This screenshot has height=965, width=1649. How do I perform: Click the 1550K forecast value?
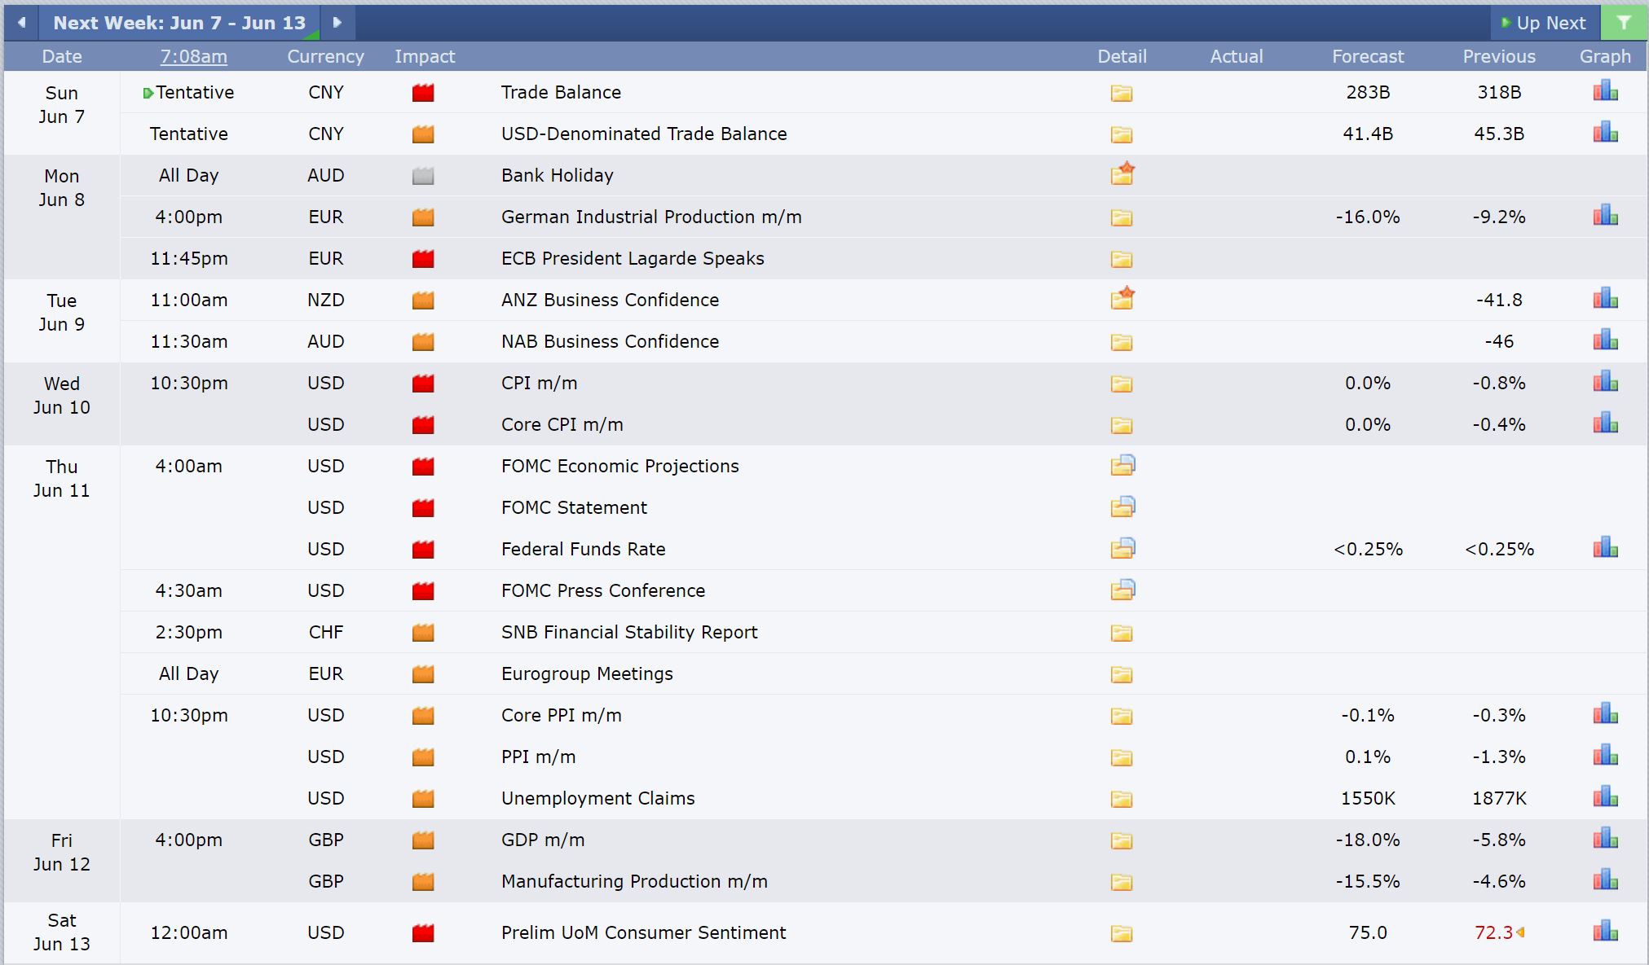click(x=1368, y=798)
